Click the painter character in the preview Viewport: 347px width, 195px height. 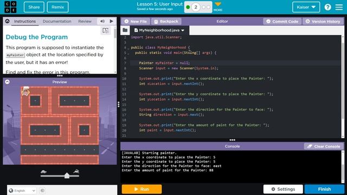pyautogui.click(x=25, y=91)
